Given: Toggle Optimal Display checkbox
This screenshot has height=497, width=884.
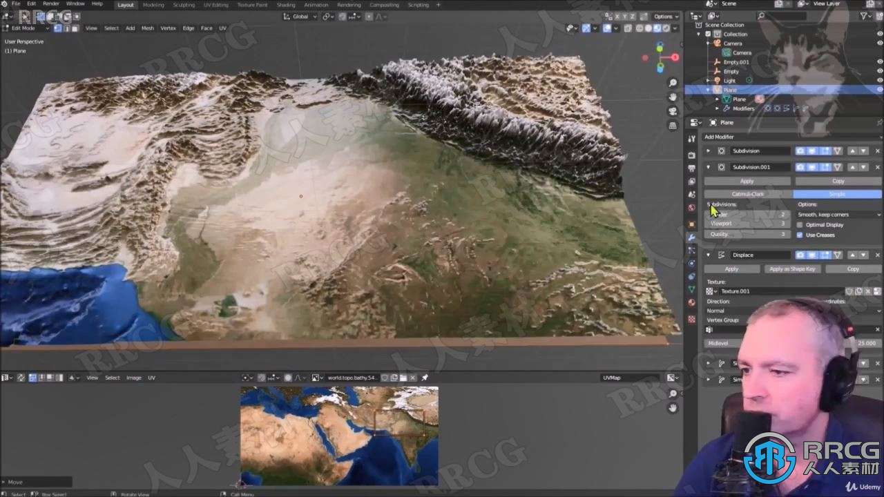Looking at the screenshot, I should (x=800, y=225).
